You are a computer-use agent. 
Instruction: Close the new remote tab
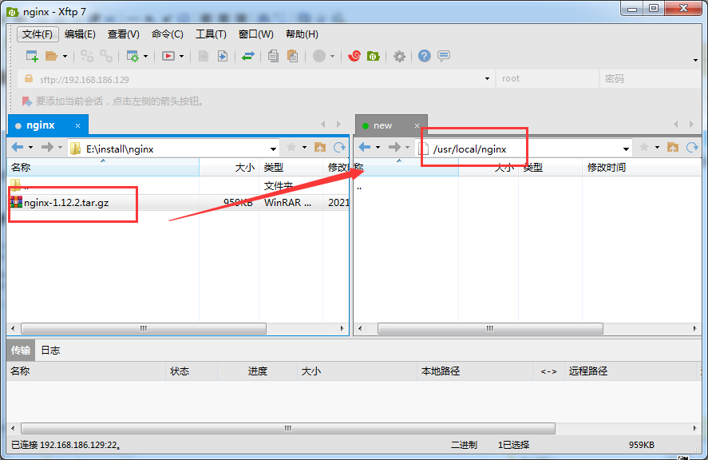[417, 125]
